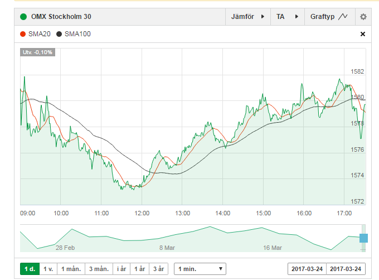Image resolution: width=379 pixels, height=280 pixels.
Task: Click the 8 Mar point in overview timeline
Action: point(167,248)
